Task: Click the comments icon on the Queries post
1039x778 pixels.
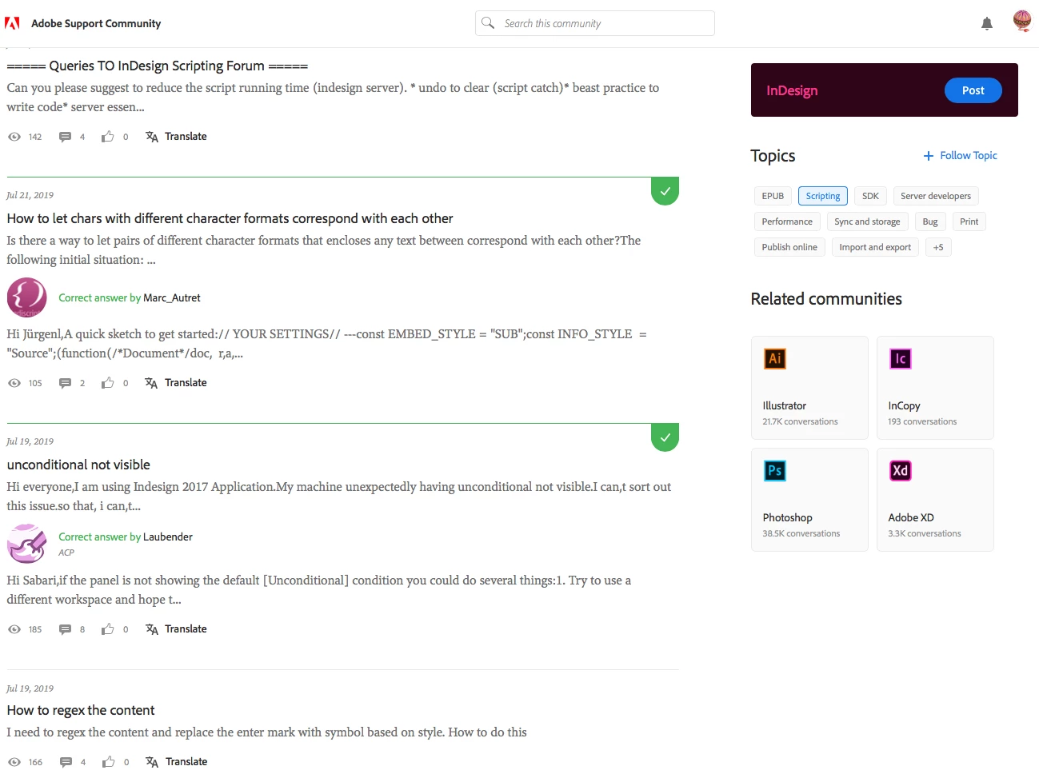Action: (65, 137)
